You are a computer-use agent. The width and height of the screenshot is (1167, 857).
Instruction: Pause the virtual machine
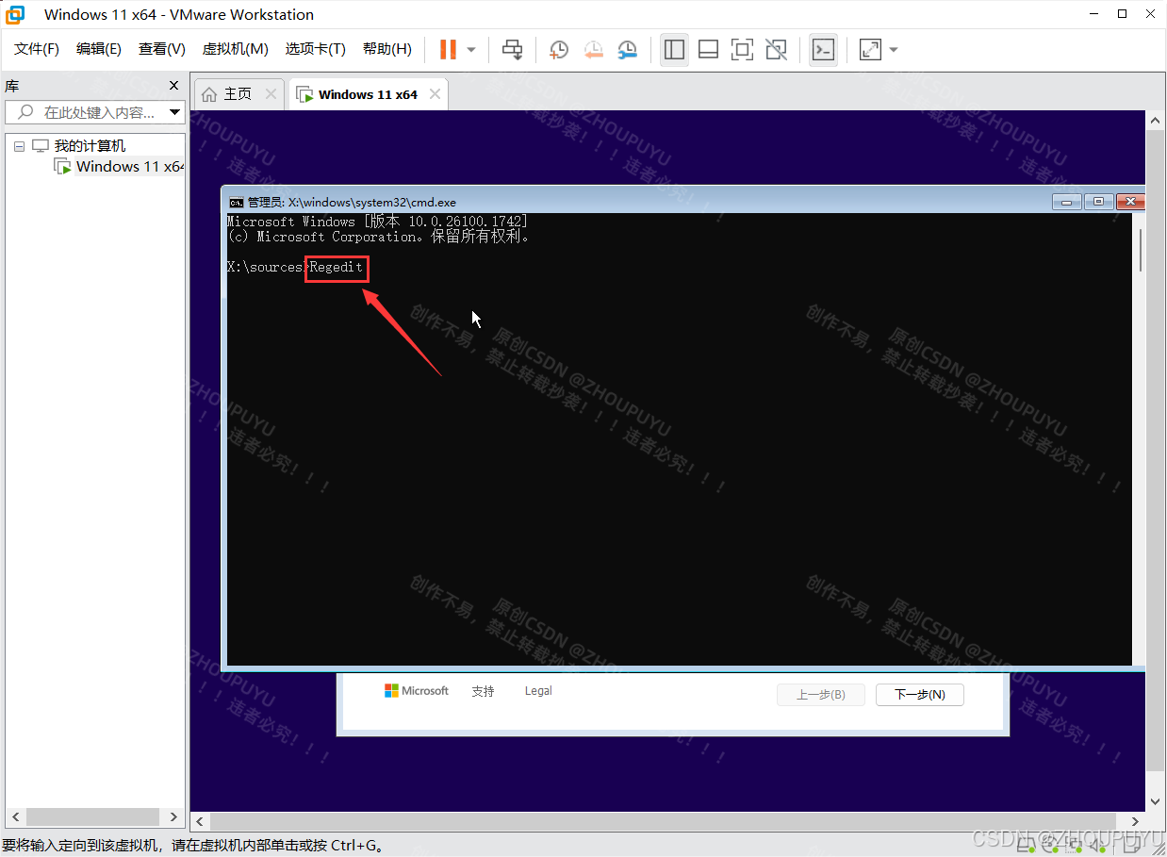[x=448, y=49]
